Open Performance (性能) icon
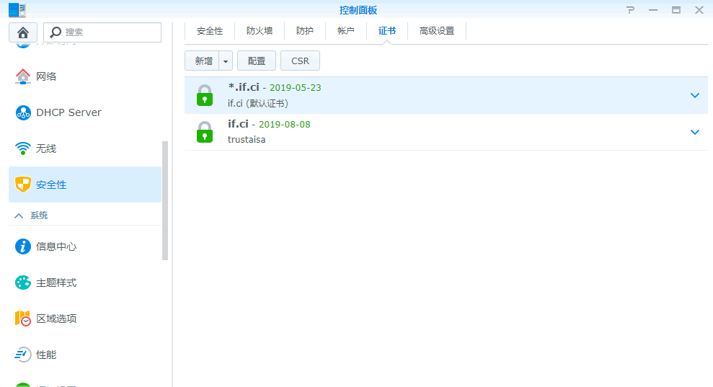 coord(23,355)
